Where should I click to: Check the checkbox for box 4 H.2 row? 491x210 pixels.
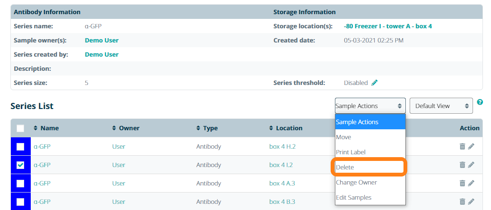click(20, 146)
